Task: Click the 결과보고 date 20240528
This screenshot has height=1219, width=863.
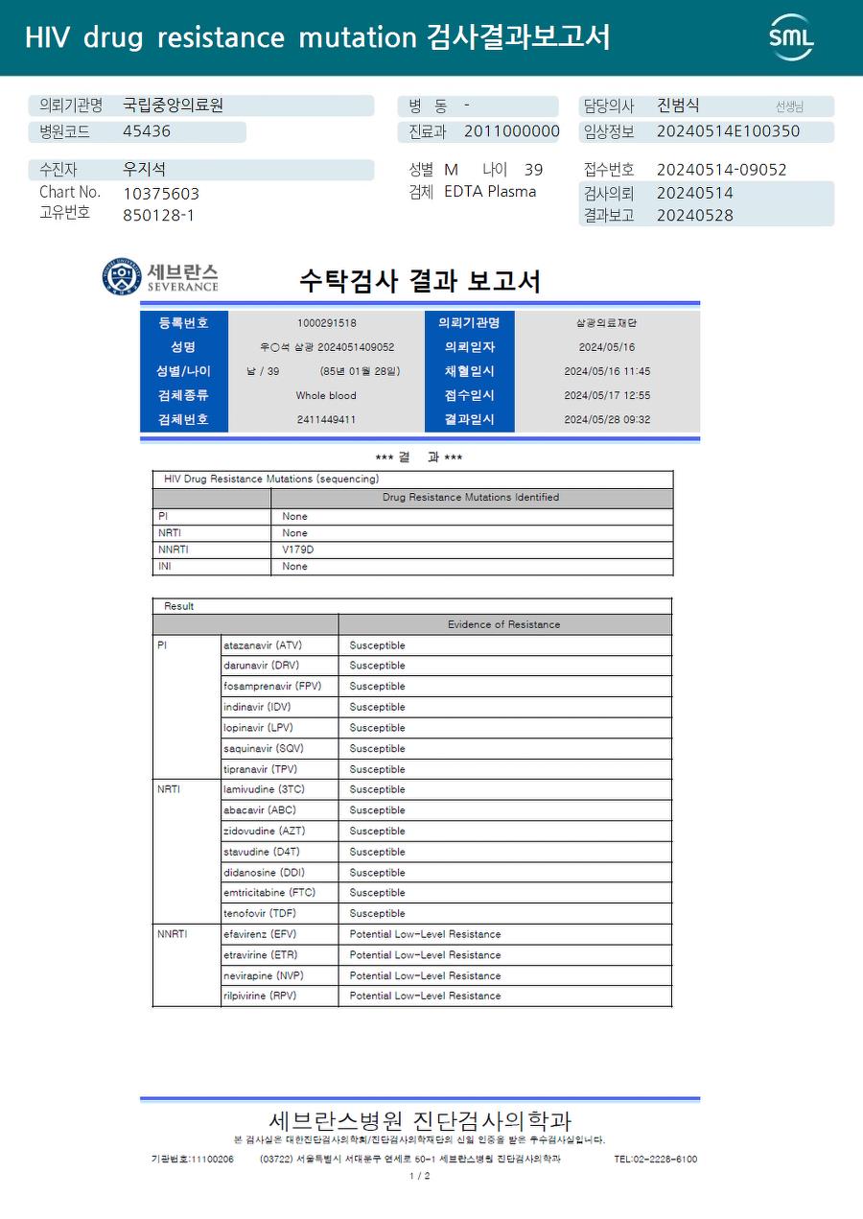Action: tap(695, 216)
